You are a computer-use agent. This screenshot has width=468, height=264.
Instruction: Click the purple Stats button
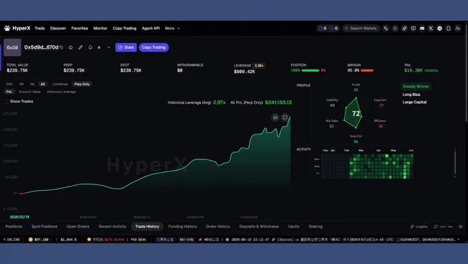coord(126,48)
